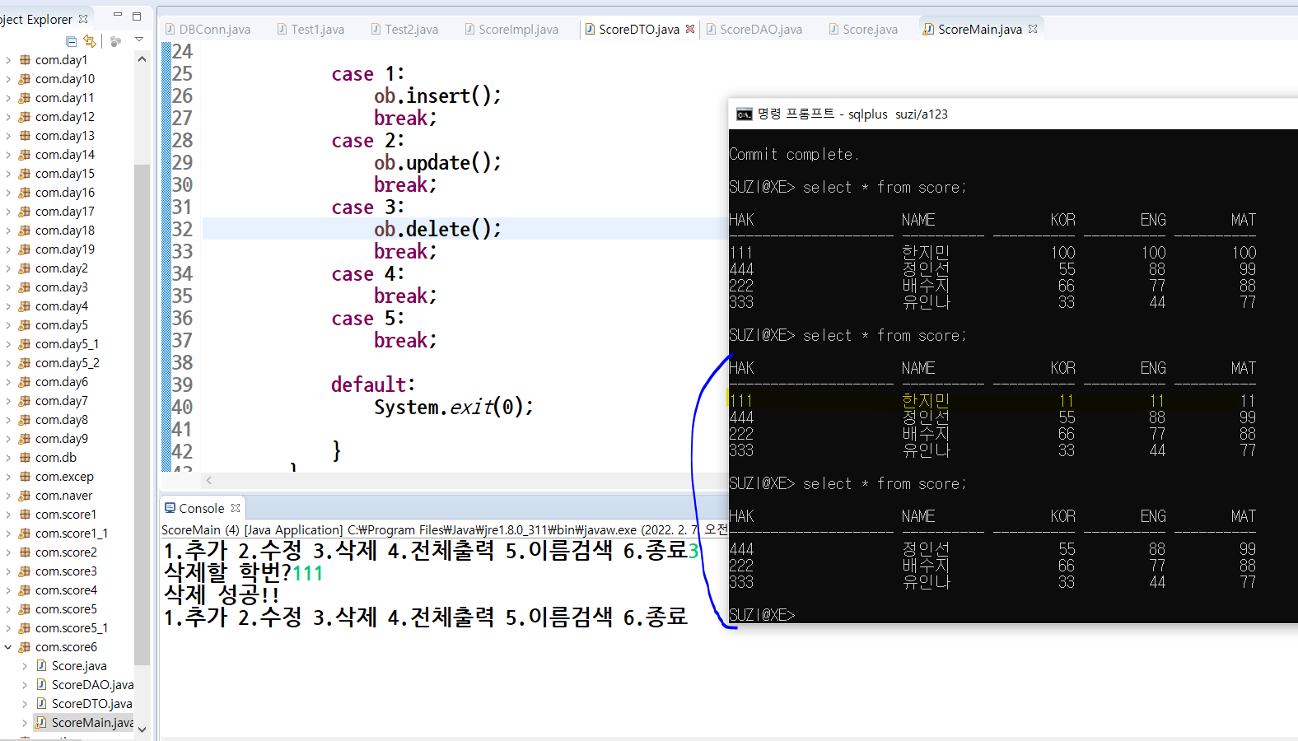Select the com.day3 package

62,287
